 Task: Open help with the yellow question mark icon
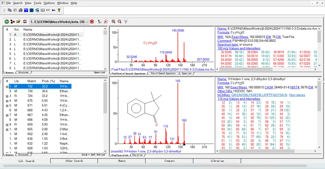(59, 10)
